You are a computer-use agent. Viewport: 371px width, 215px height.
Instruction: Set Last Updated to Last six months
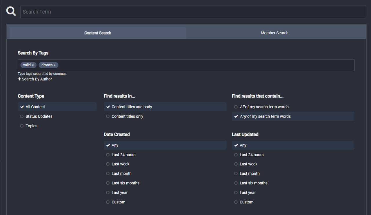click(253, 183)
